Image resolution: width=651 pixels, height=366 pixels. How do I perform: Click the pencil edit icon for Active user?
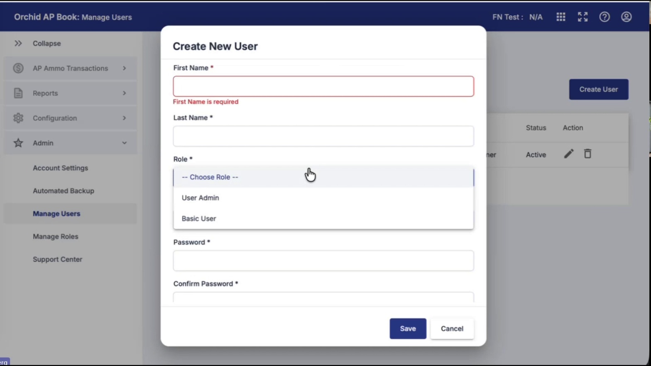click(x=569, y=154)
